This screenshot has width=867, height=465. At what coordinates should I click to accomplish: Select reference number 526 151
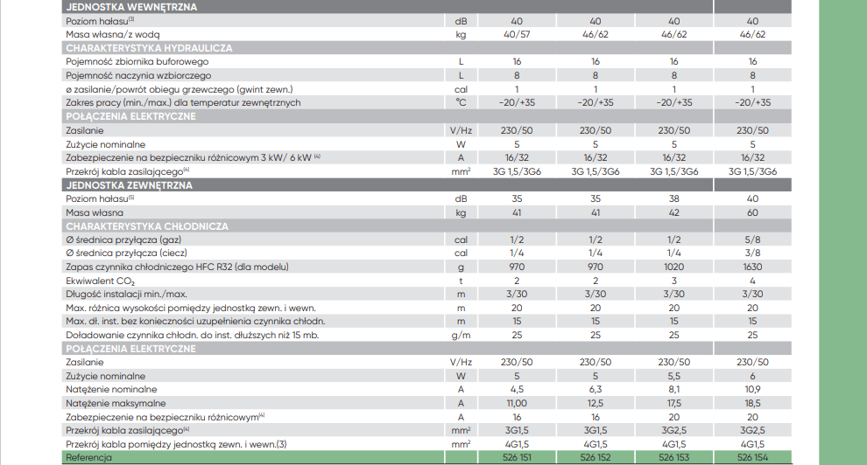point(517,457)
